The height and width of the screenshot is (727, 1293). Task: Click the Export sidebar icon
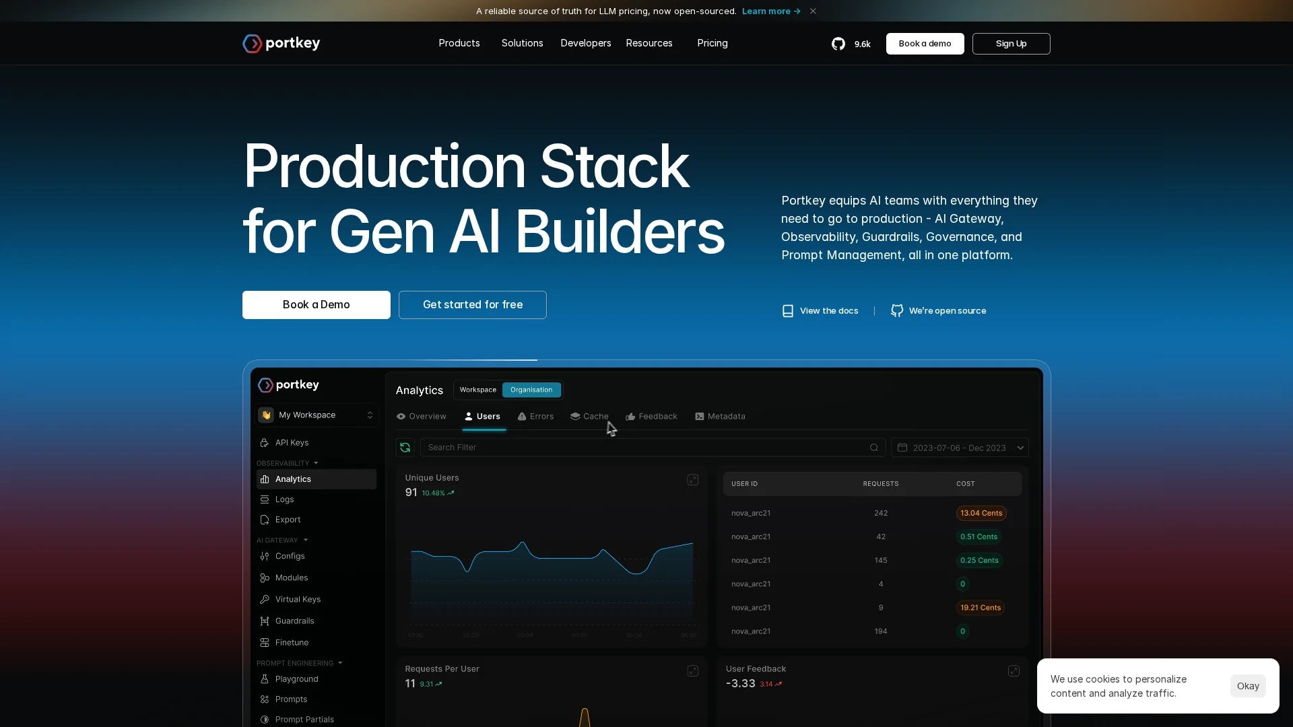(265, 520)
